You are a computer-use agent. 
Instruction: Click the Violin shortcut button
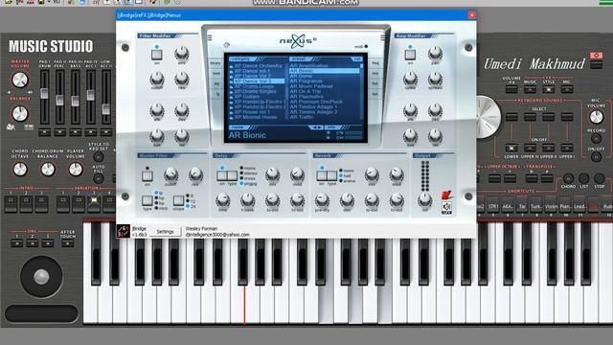coord(551,206)
